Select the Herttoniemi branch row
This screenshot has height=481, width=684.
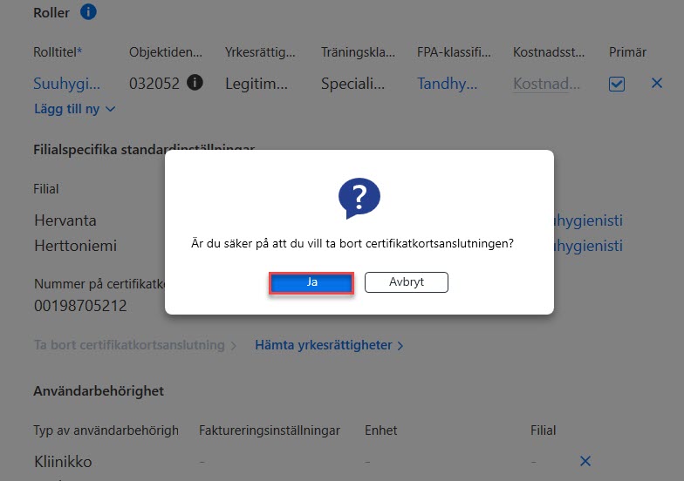pyautogui.click(x=75, y=246)
